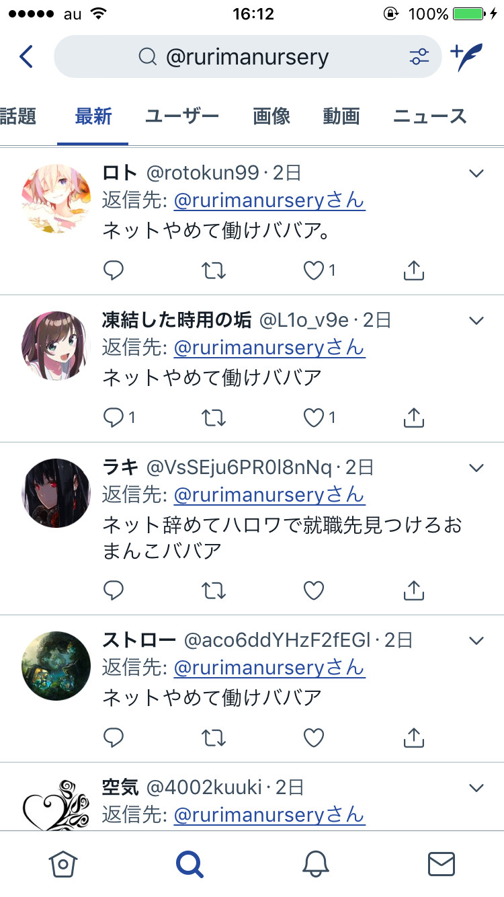This screenshot has height=897, width=504.
Task: Retweet the tweet by 凍結した時用の垢
Action: tap(214, 418)
